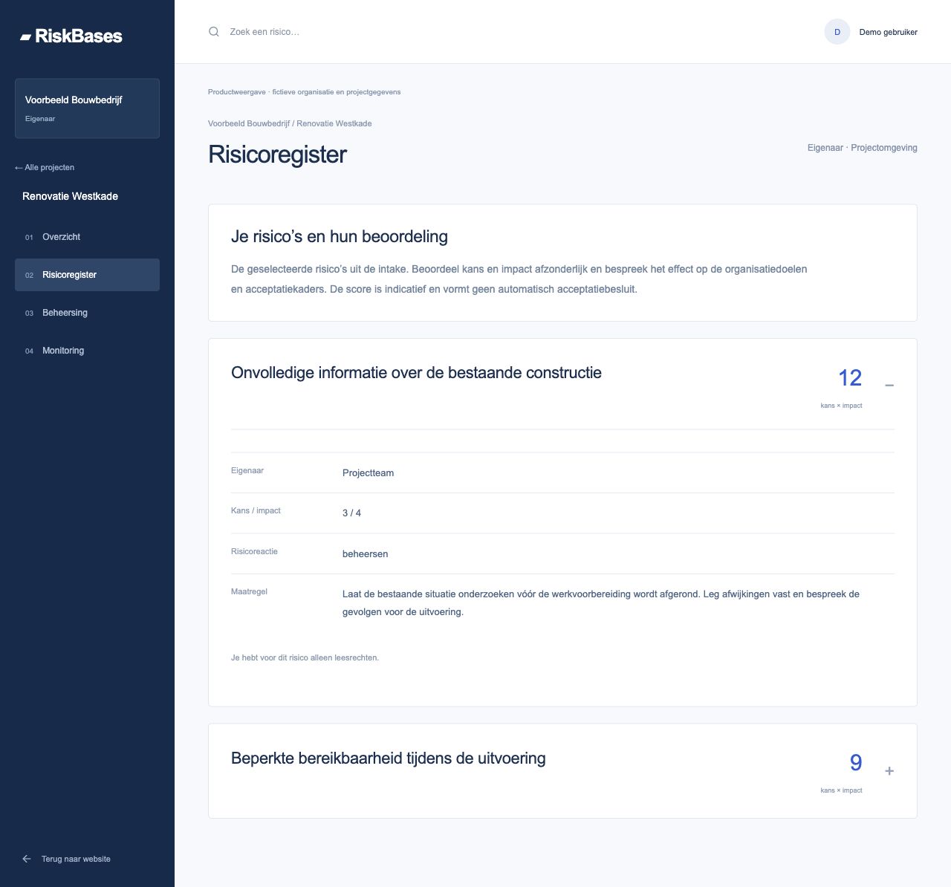
Task: Click the risk score 9
Action: pyautogui.click(x=856, y=763)
